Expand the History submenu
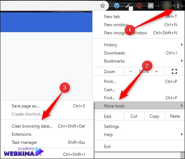This screenshot has height=159, width=185. [x=139, y=45]
